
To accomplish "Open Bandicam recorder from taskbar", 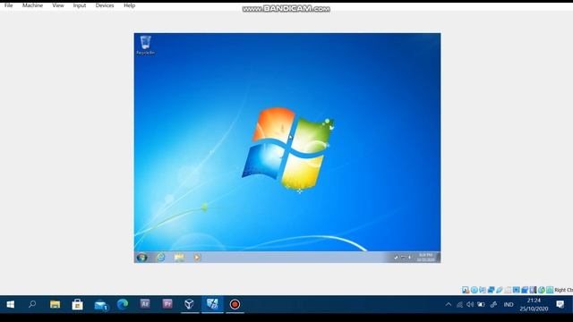I will (235, 304).
